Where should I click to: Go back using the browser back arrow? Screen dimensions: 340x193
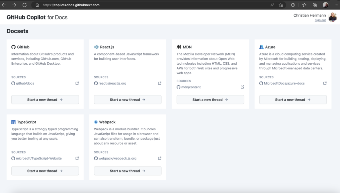tap(4, 5)
